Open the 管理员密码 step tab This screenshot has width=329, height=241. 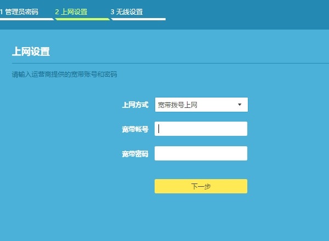point(22,12)
